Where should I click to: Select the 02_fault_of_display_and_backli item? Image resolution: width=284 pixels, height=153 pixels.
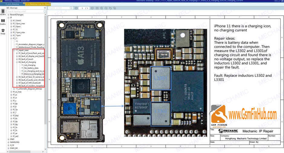click(x=31, y=56)
